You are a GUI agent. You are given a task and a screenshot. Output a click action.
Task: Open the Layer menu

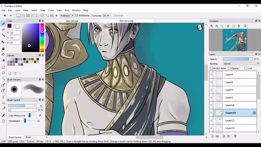[x=18, y=10]
